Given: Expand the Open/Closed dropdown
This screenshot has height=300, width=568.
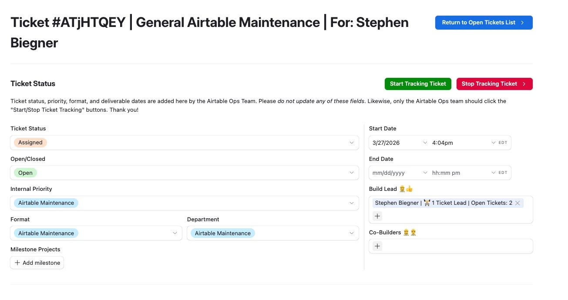Looking at the screenshot, I should click(351, 173).
